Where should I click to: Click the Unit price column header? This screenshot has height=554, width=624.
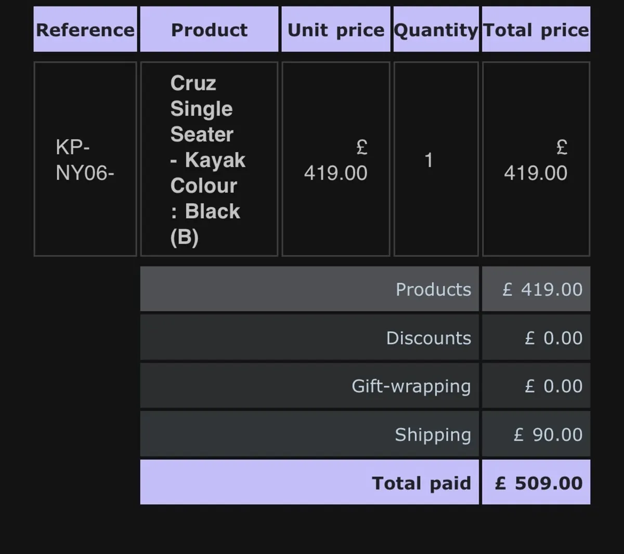[x=336, y=29]
